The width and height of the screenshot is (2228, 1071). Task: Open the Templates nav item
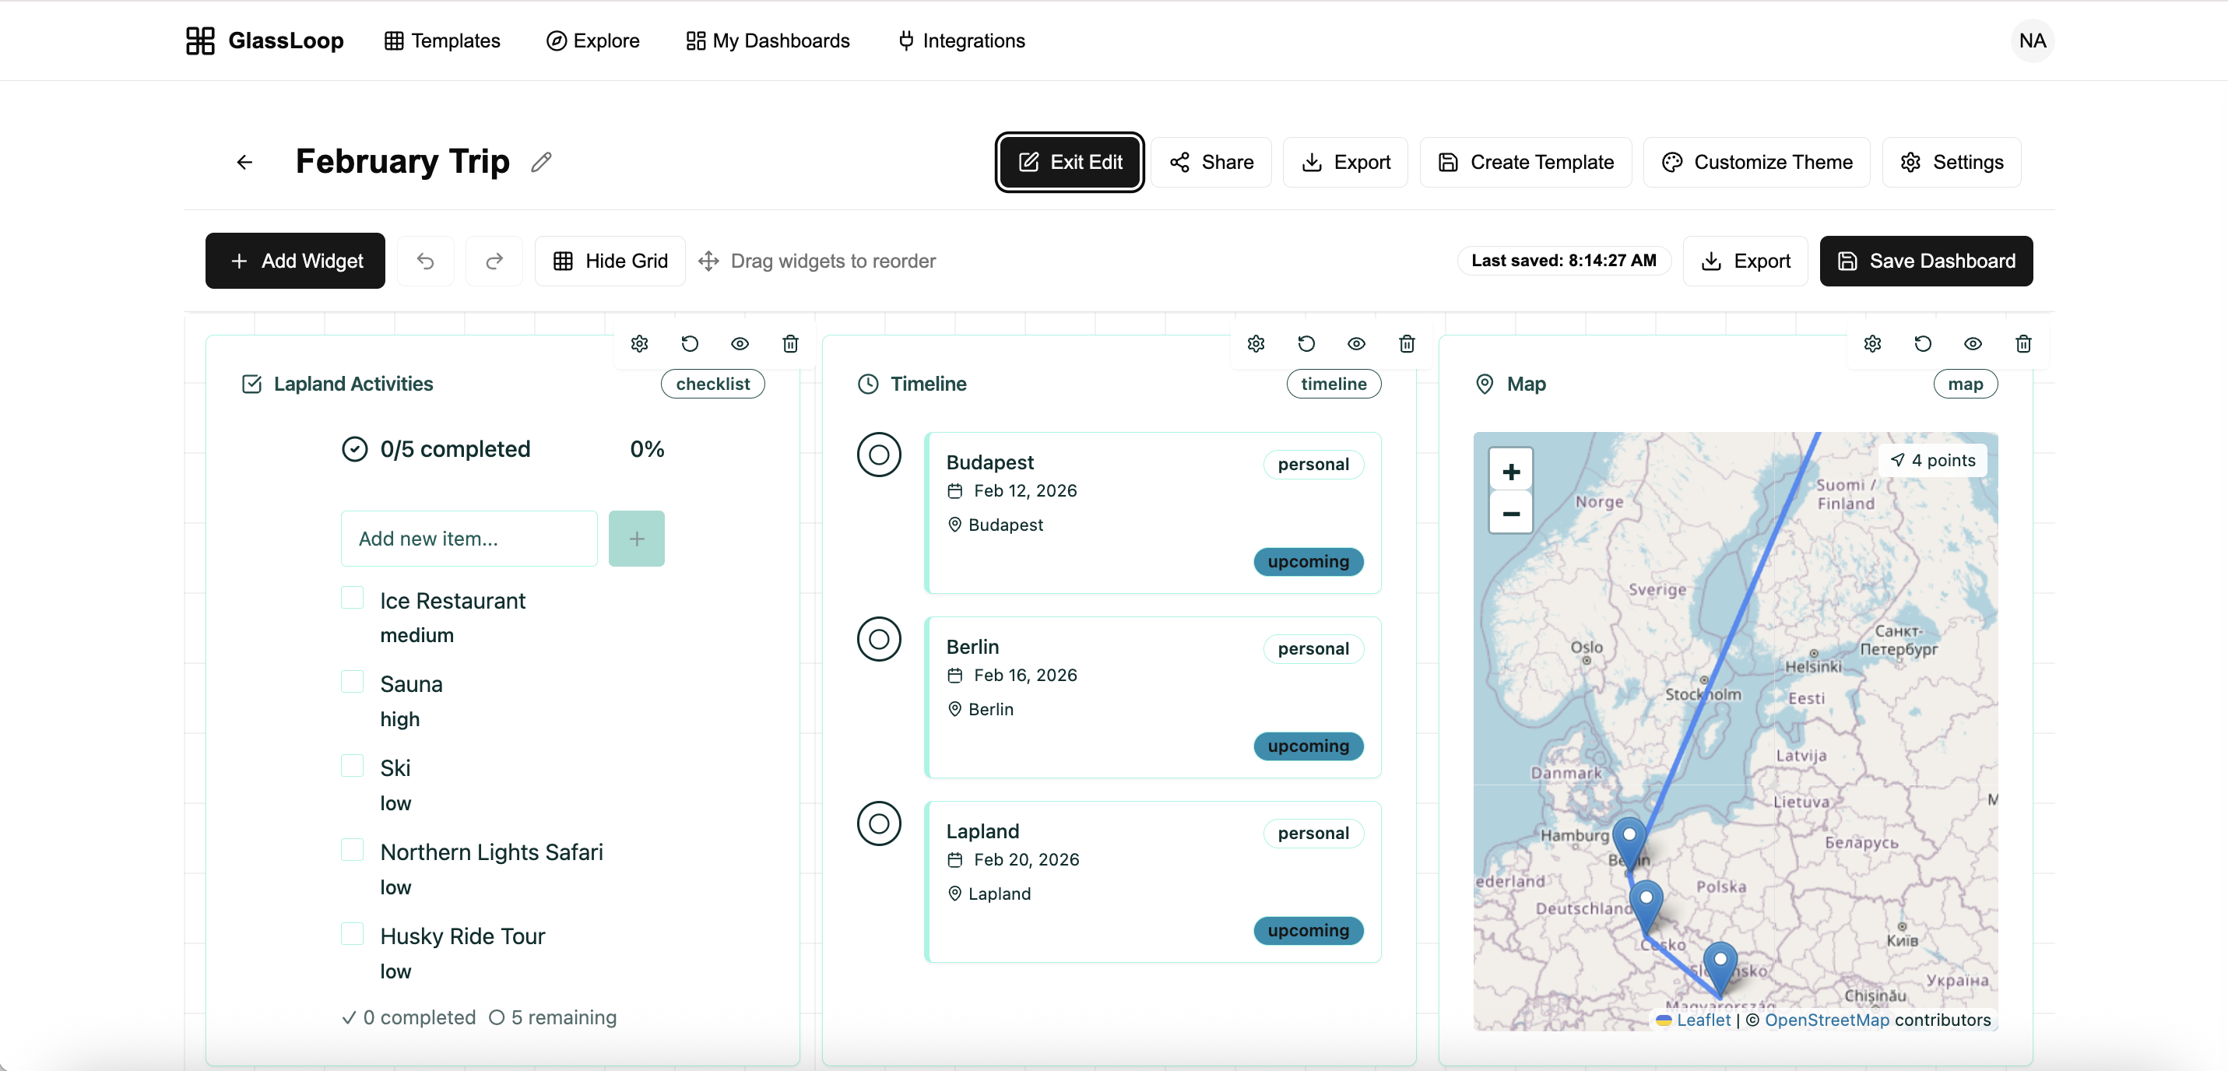[442, 40]
